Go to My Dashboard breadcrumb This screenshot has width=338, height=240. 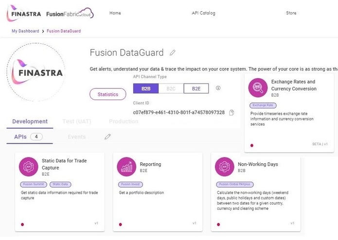pos(25,31)
